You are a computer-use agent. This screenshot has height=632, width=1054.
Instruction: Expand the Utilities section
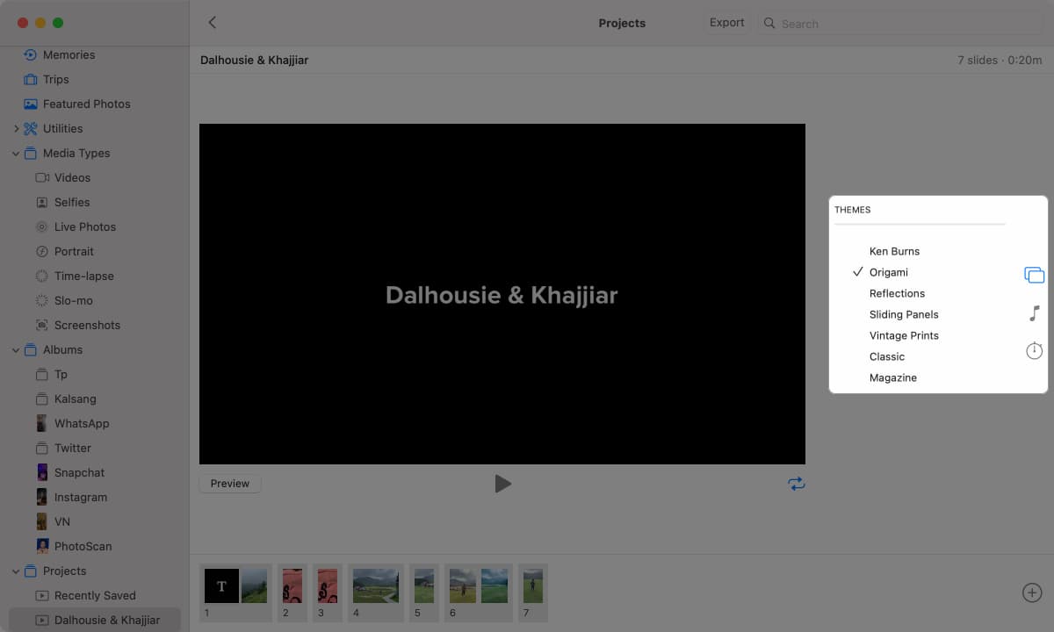pyautogui.click(x=16, y=128)
